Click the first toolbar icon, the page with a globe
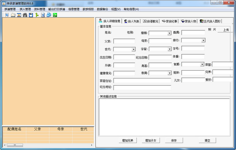 (7, 15)
